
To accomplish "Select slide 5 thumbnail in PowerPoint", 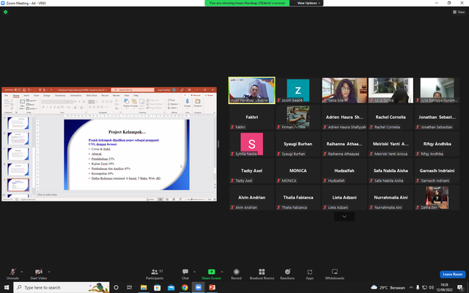I will click(x=18, y=123).
